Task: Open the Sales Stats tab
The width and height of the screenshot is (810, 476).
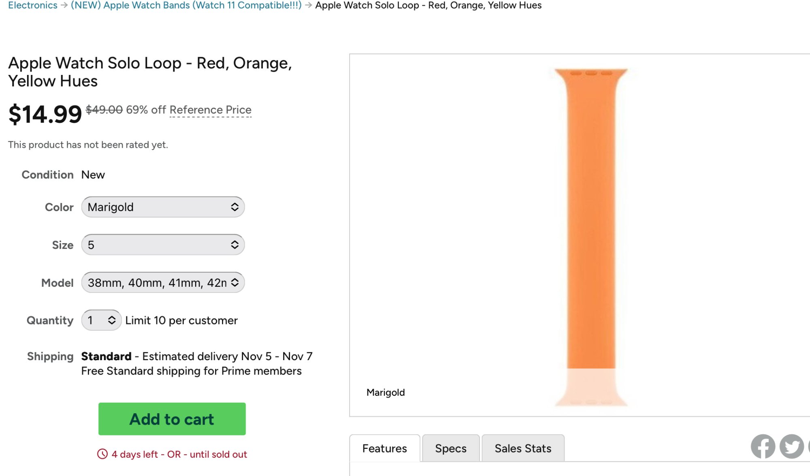Action: point(522,448)
